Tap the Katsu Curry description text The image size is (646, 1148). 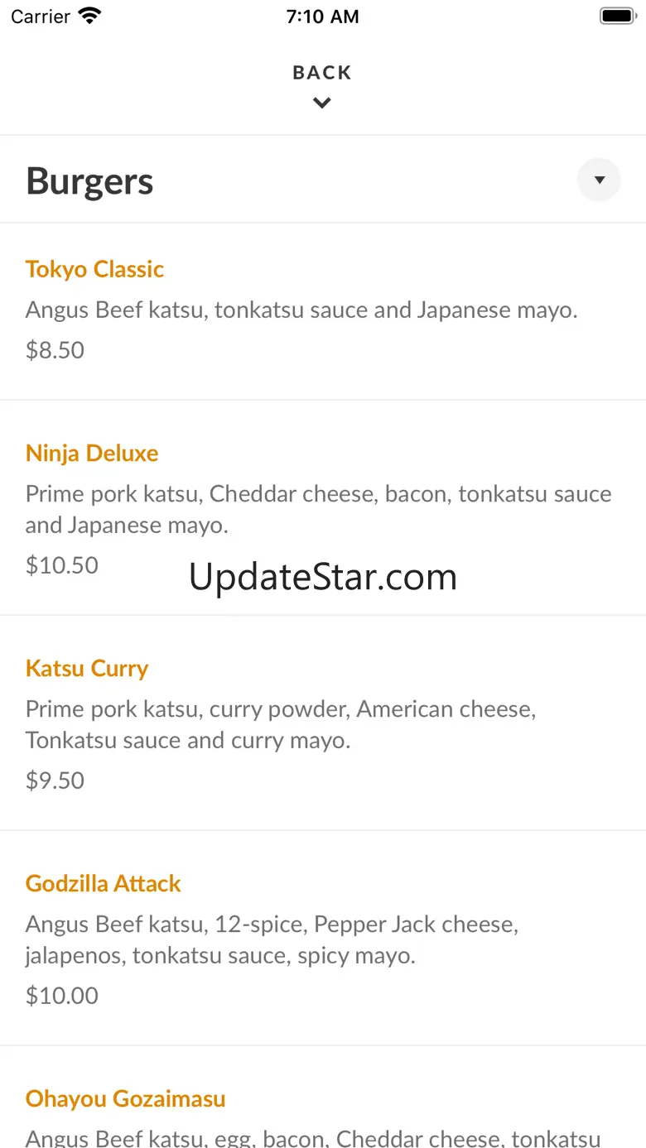click(281, 724)
